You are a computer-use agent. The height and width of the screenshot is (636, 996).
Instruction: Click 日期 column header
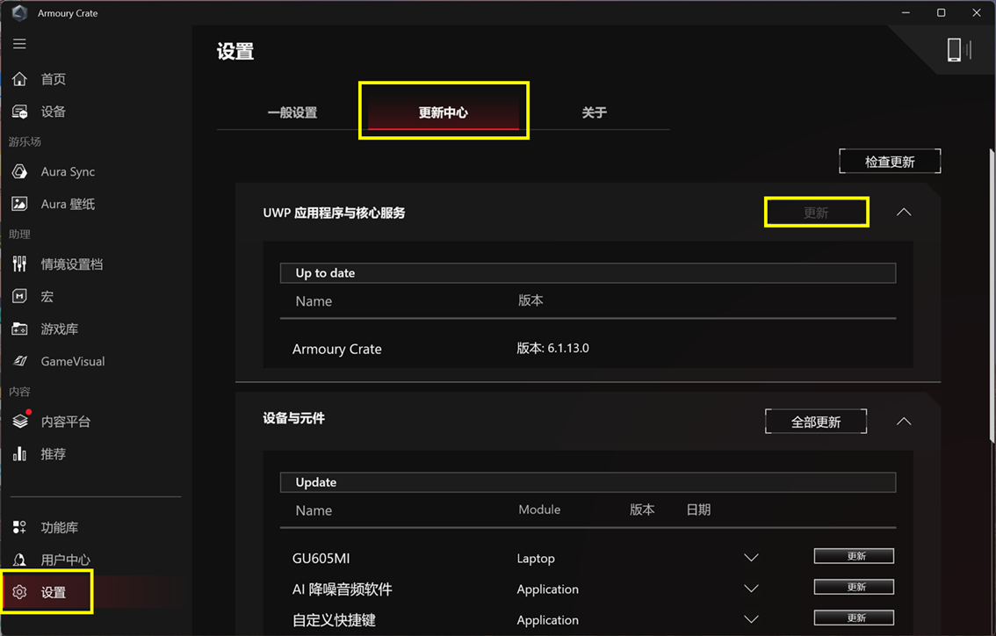tap(698, 510)
